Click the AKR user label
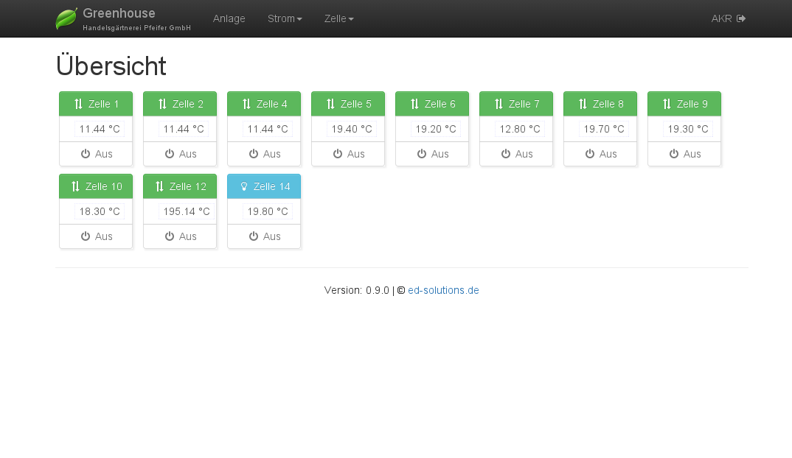 pyautogui.click(x=721, y=18)
